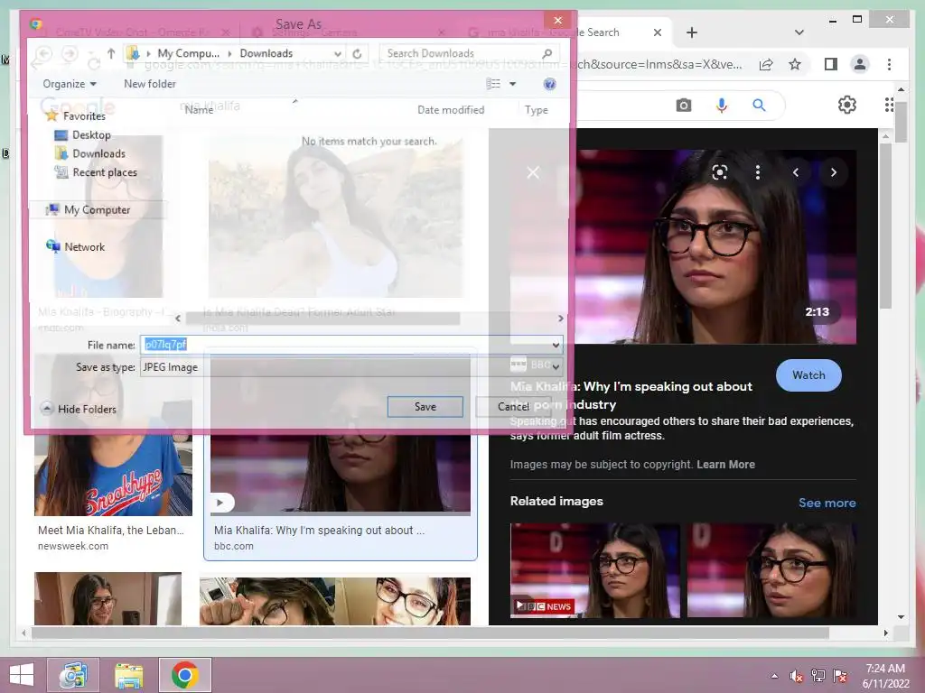925x693 pixels.
Task: Open the Windows Start button
Action: coord(22,675)
